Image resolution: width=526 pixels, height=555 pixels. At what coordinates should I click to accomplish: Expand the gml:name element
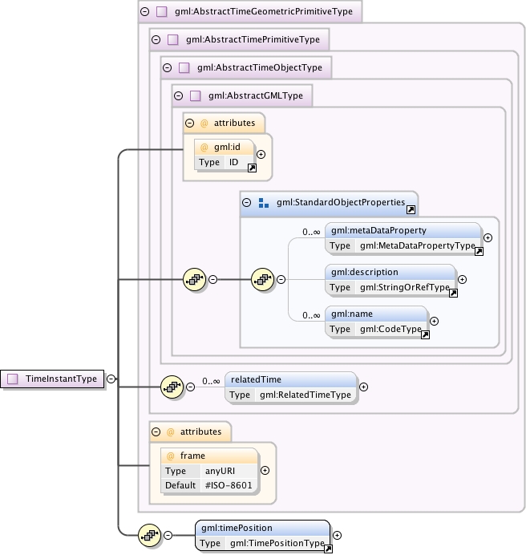tap(434, 321)
